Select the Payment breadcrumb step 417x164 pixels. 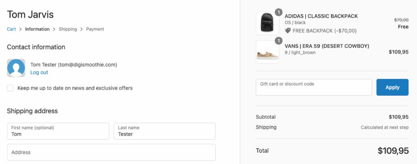click(x=95, y=29)
